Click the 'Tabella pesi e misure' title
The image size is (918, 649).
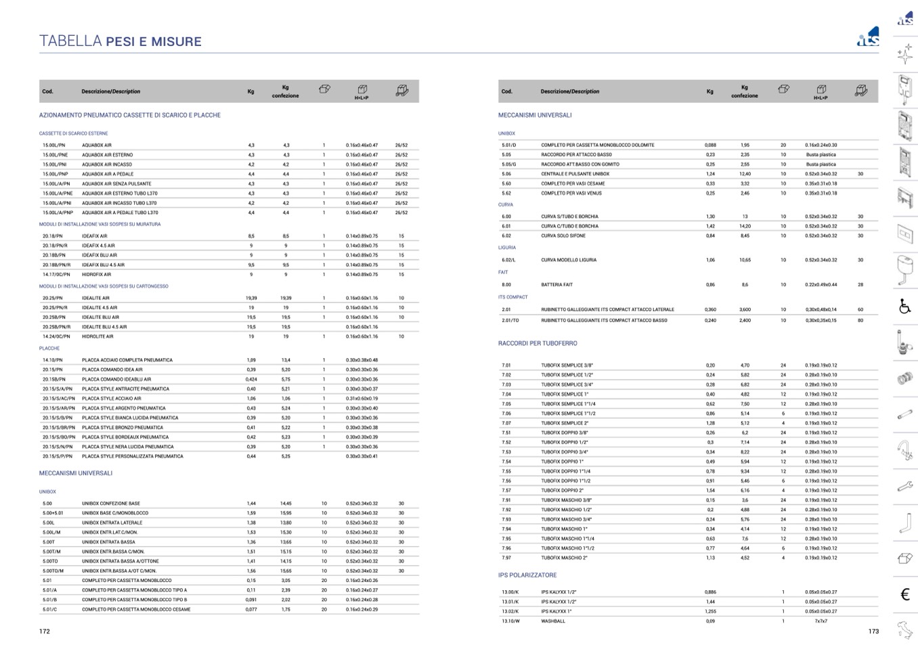pyautogui.click(x=121, y=41)
